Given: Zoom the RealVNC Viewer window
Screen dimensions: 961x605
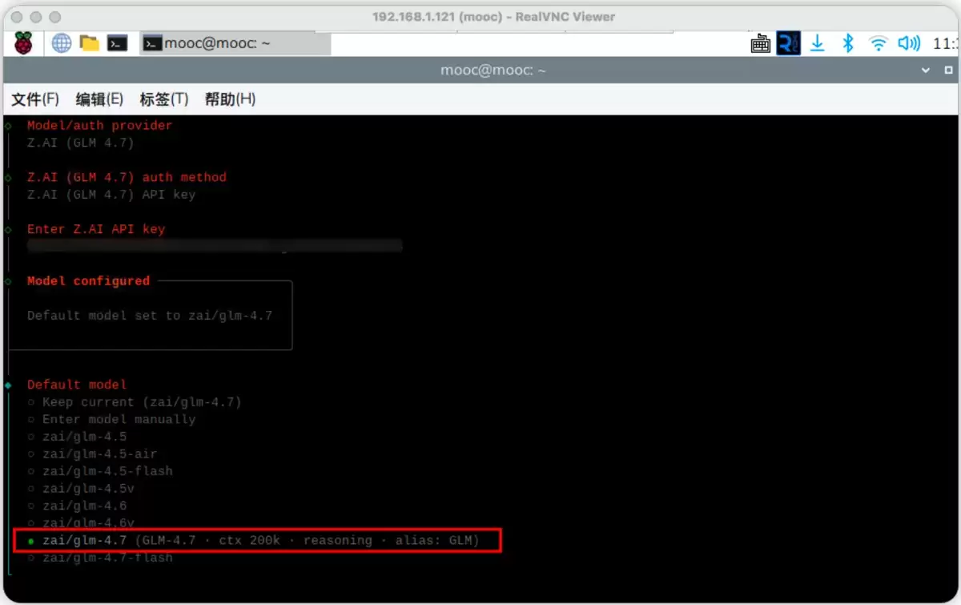Looking at the screenshot, I should click(x=54, y=17).
